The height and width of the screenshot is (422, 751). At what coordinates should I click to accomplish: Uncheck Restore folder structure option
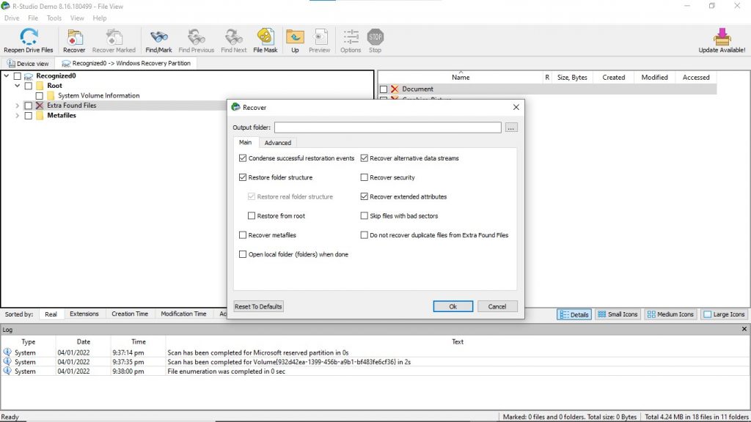point(243,177)
